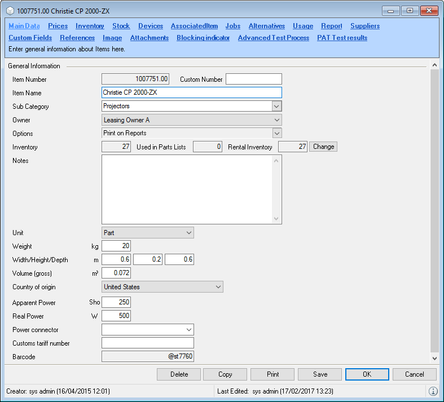The image size is (444, 402).
Task: Open the PAT Test results tab
Action: click(x=342, y=38)
